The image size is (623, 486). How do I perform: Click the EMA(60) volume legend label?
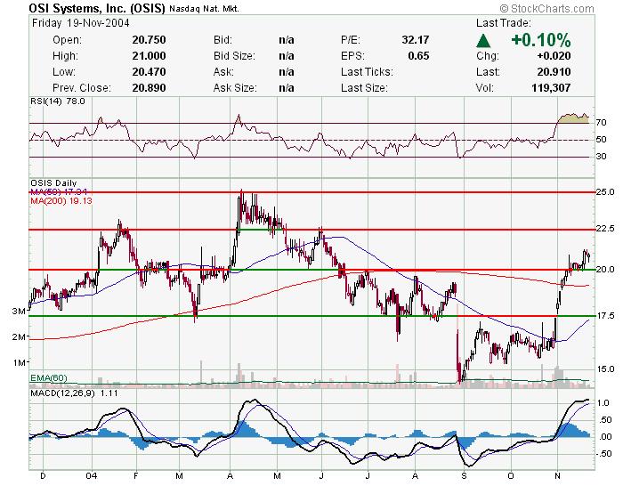click(x=49, y=378)
